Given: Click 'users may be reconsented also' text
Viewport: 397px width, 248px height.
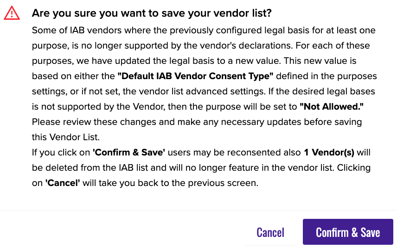Looking at the screenshot, I should pos(234,152).
